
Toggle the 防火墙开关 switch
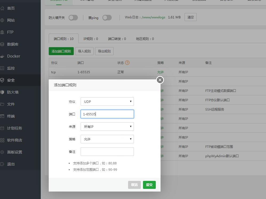coord(73,18)
